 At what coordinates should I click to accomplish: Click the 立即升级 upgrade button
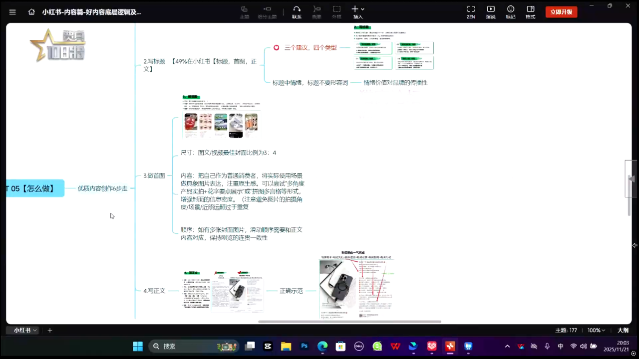[561, 12]
